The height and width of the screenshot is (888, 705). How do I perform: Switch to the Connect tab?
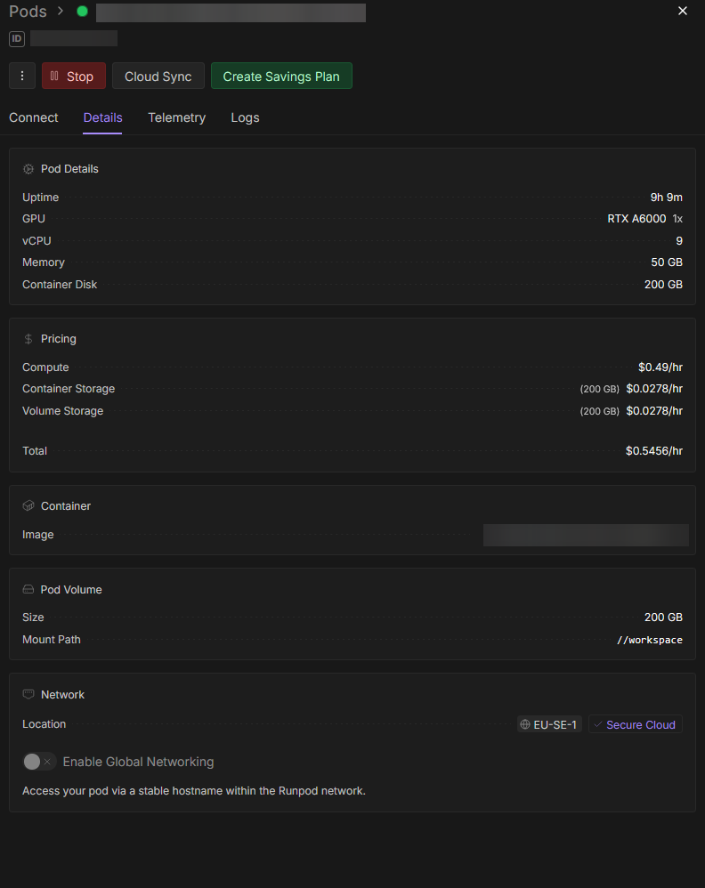[x=34, y=117]
